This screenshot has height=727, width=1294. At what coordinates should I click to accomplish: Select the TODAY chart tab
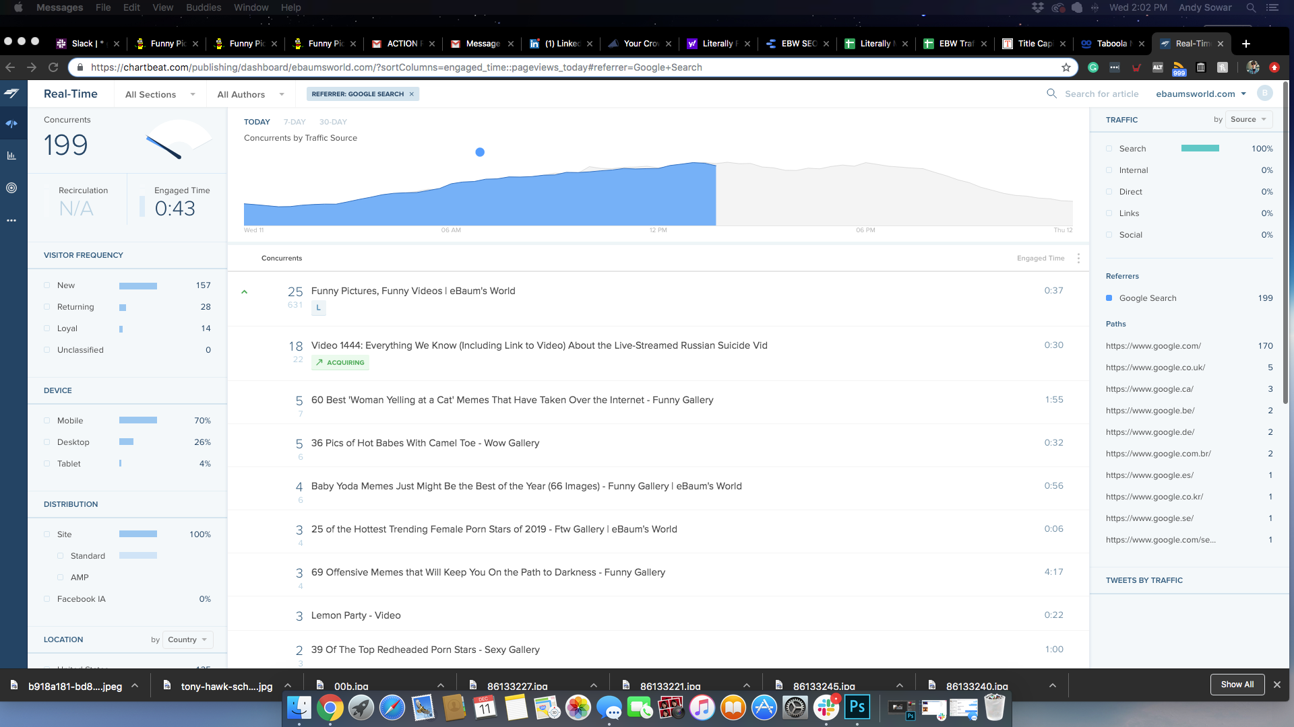click(x=257, y=122)
